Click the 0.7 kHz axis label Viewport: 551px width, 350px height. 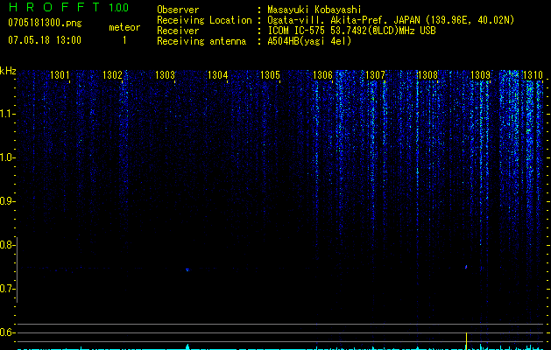pos(7,289)
